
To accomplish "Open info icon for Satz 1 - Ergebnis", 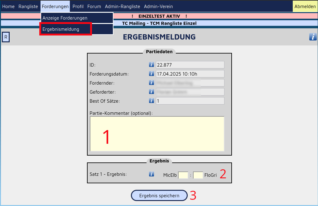I will [x=152, y=174].
